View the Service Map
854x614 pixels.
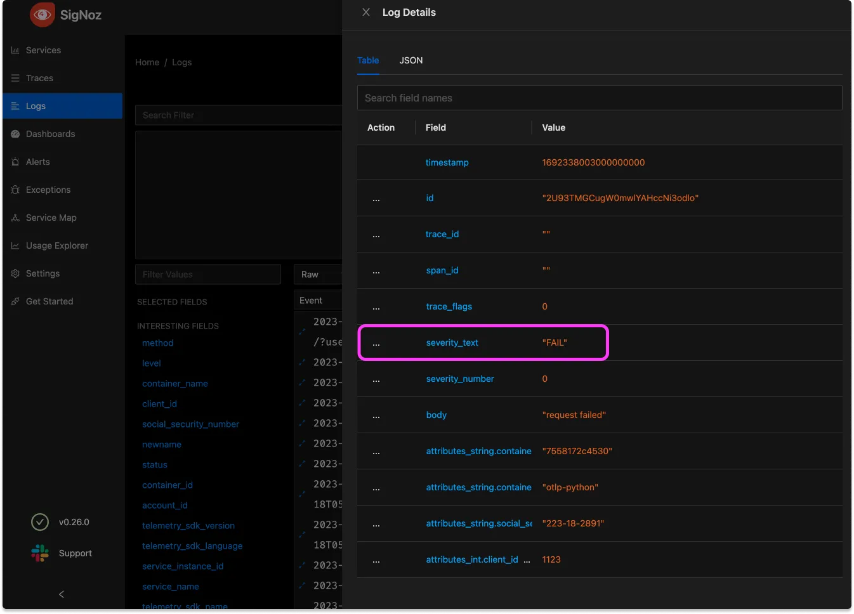coord(50,218)
